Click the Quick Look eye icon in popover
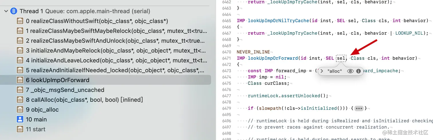 (x=350, y=71)
